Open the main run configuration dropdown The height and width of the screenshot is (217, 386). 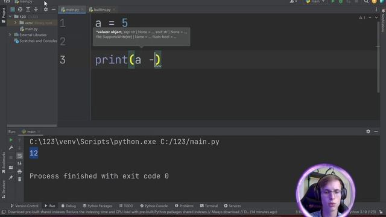[315, 2]
